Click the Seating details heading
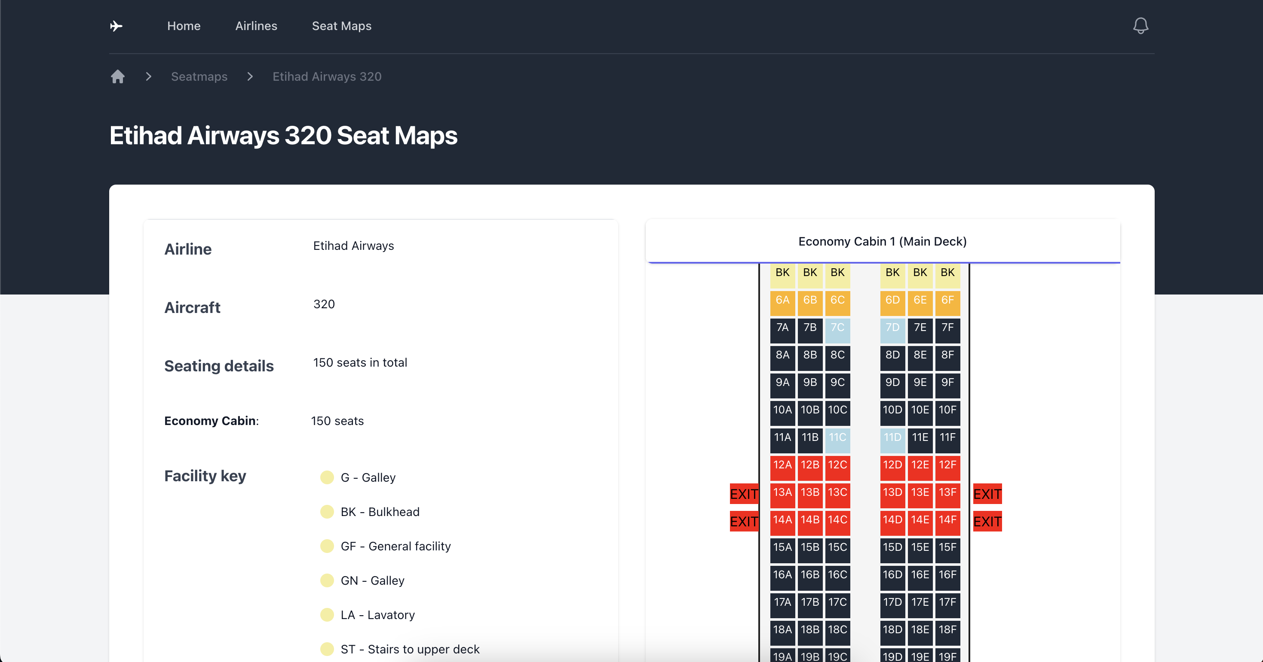The width and height of the screenshot is (1263, 662). click(219, 366)
